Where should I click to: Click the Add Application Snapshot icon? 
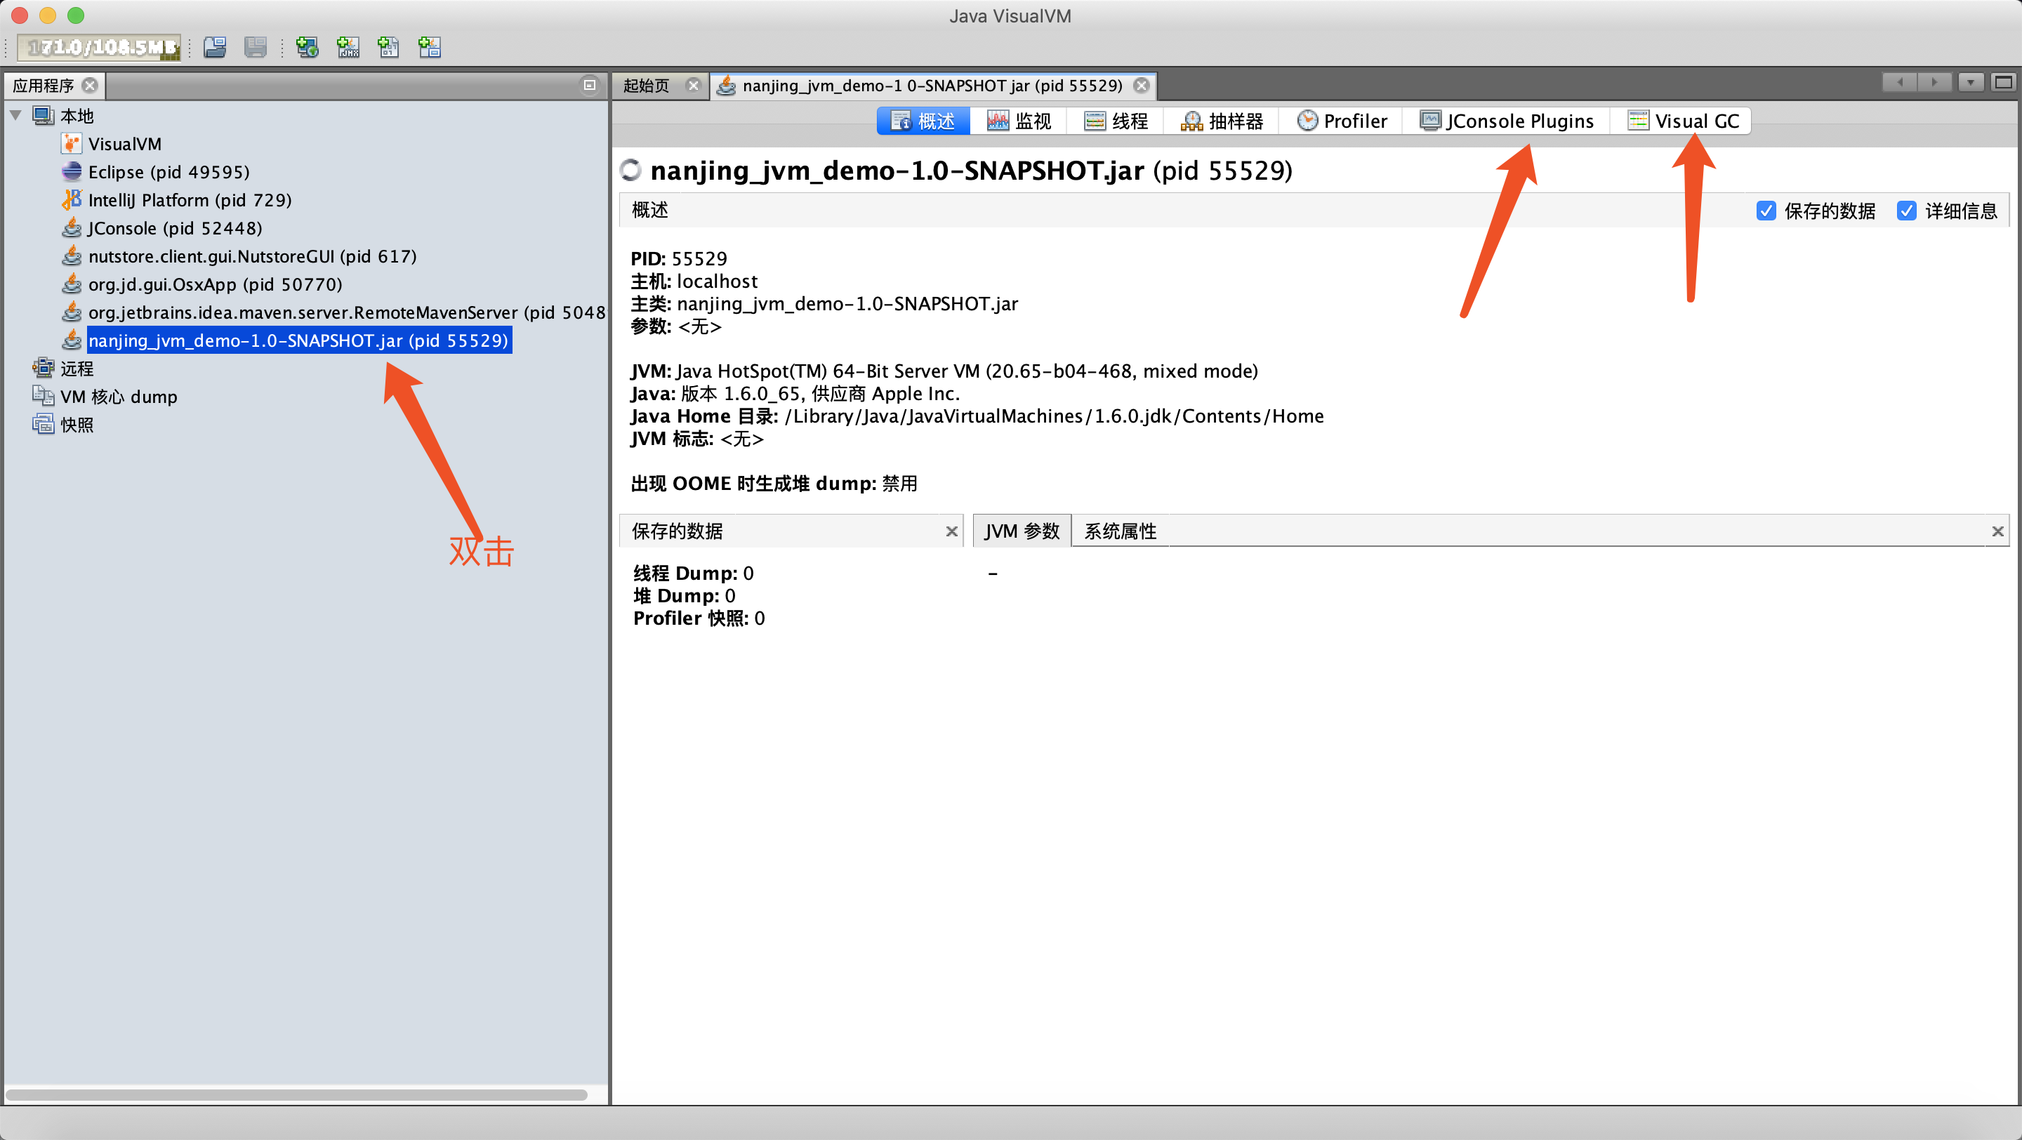point(430,47)
